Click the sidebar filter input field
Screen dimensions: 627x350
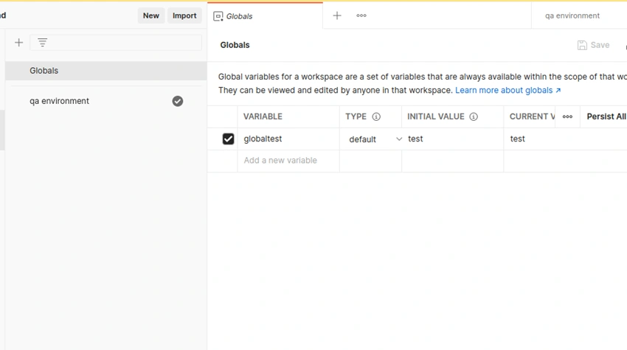click(116, 42)
